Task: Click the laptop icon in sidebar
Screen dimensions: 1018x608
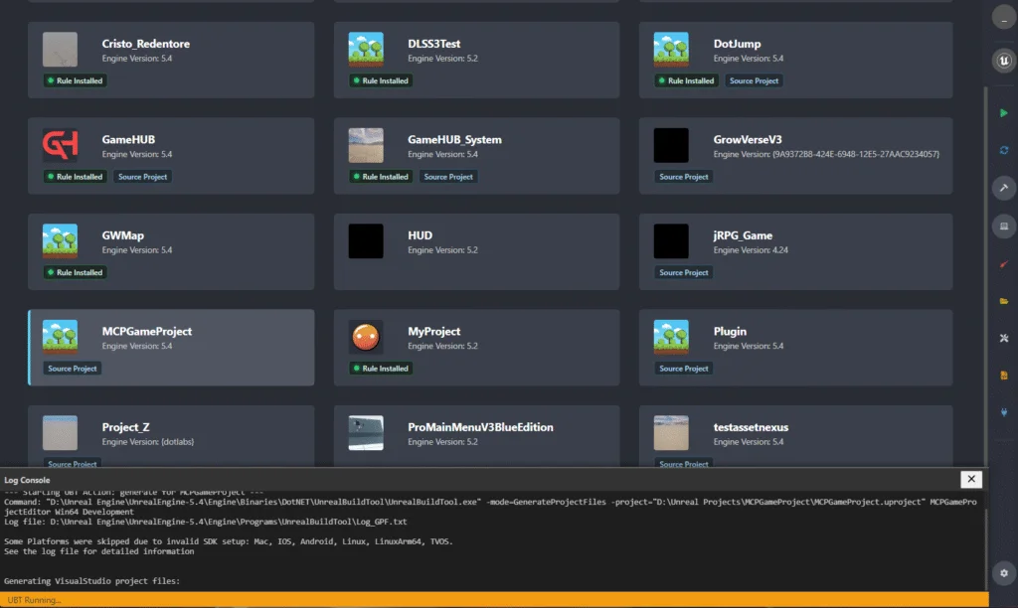Action: [x=1003, y=226]
